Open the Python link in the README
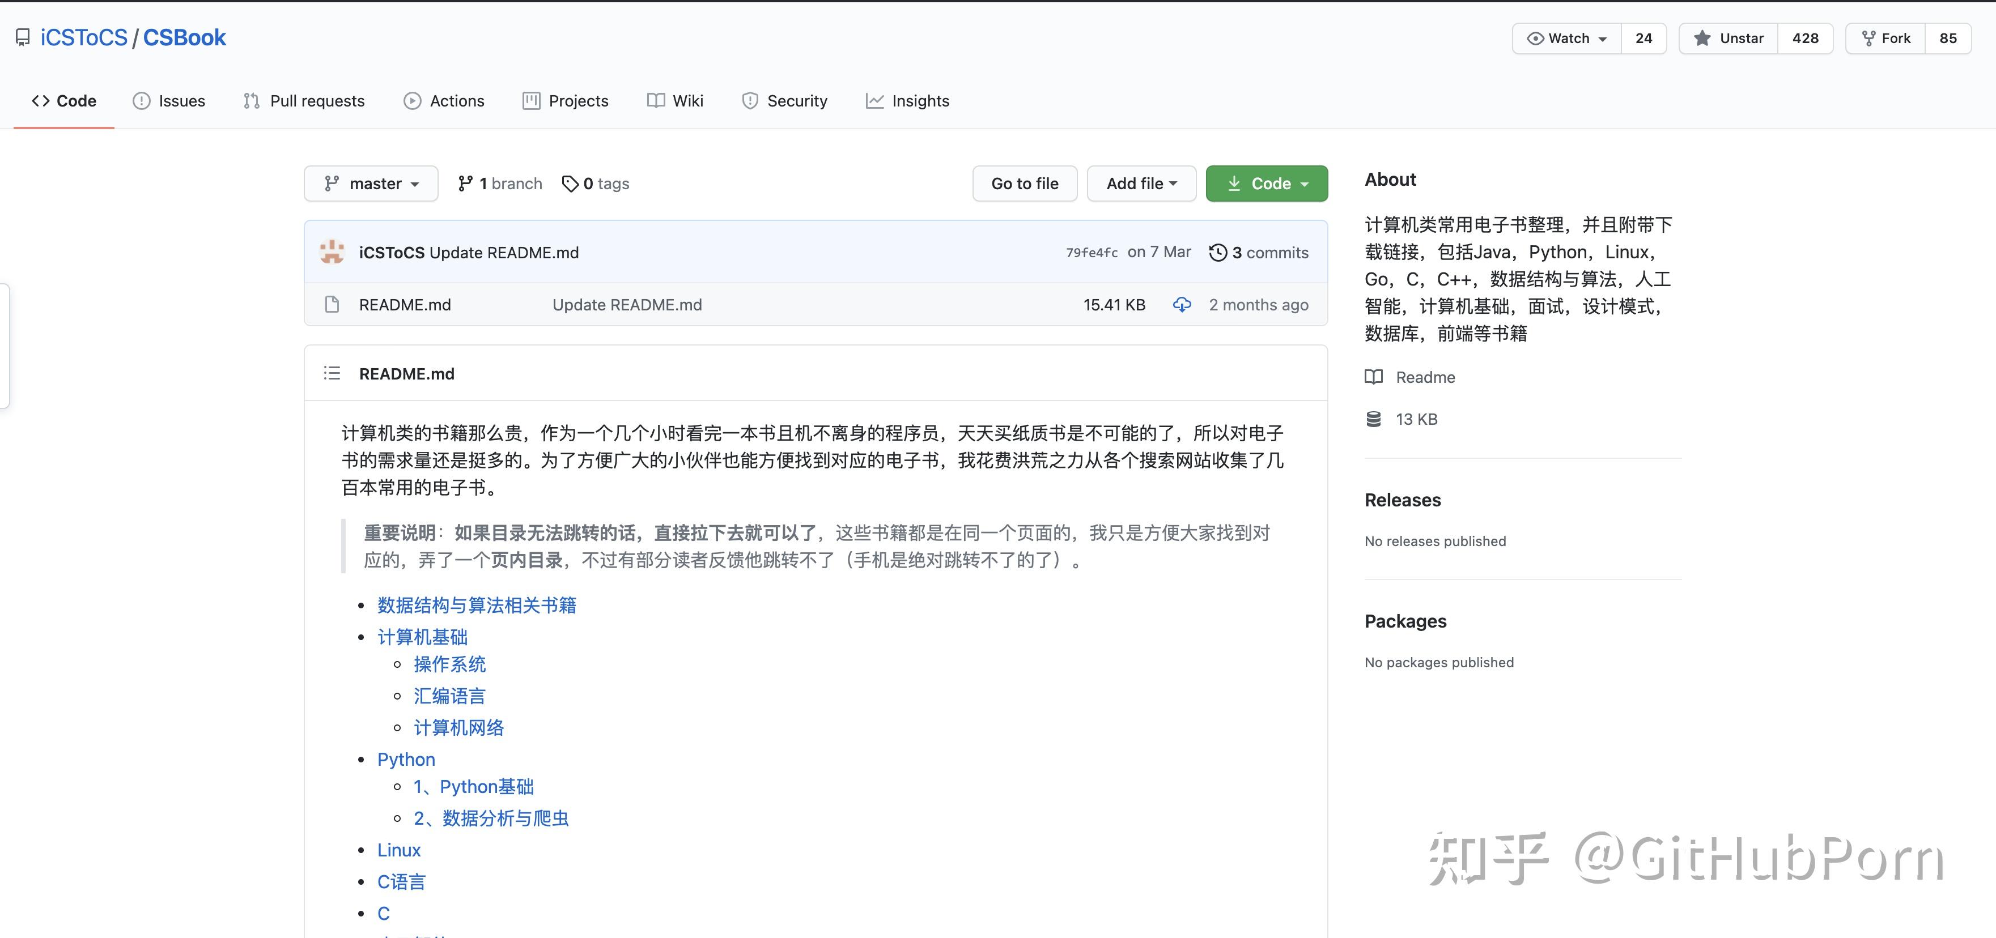 click(x=406, y=759)
